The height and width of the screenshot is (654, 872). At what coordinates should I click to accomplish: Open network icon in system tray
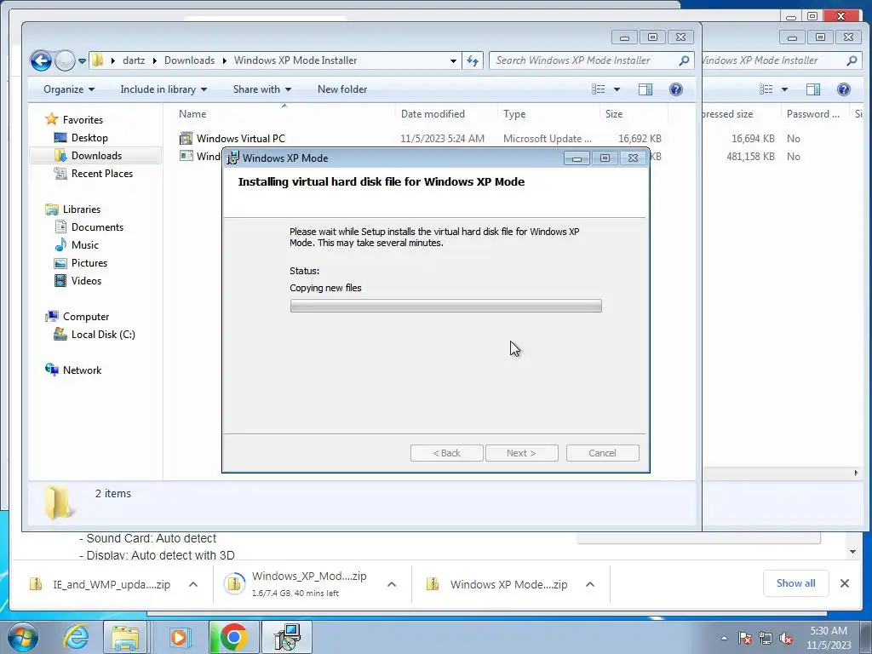pos(766,638)
